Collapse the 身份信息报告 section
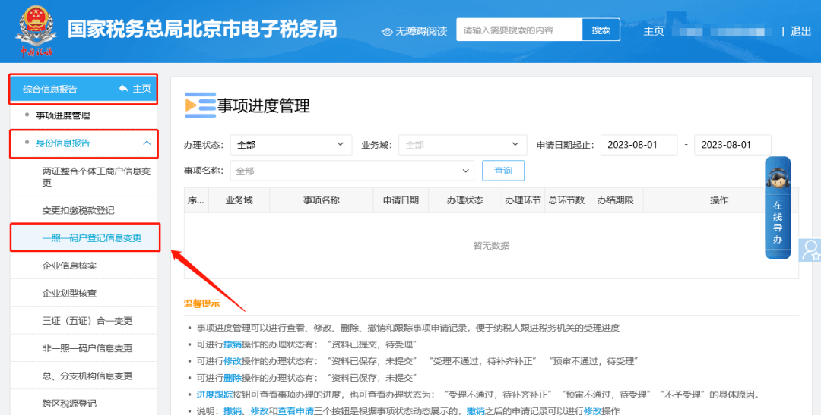821x415 pixels. (x=146, y=143)
